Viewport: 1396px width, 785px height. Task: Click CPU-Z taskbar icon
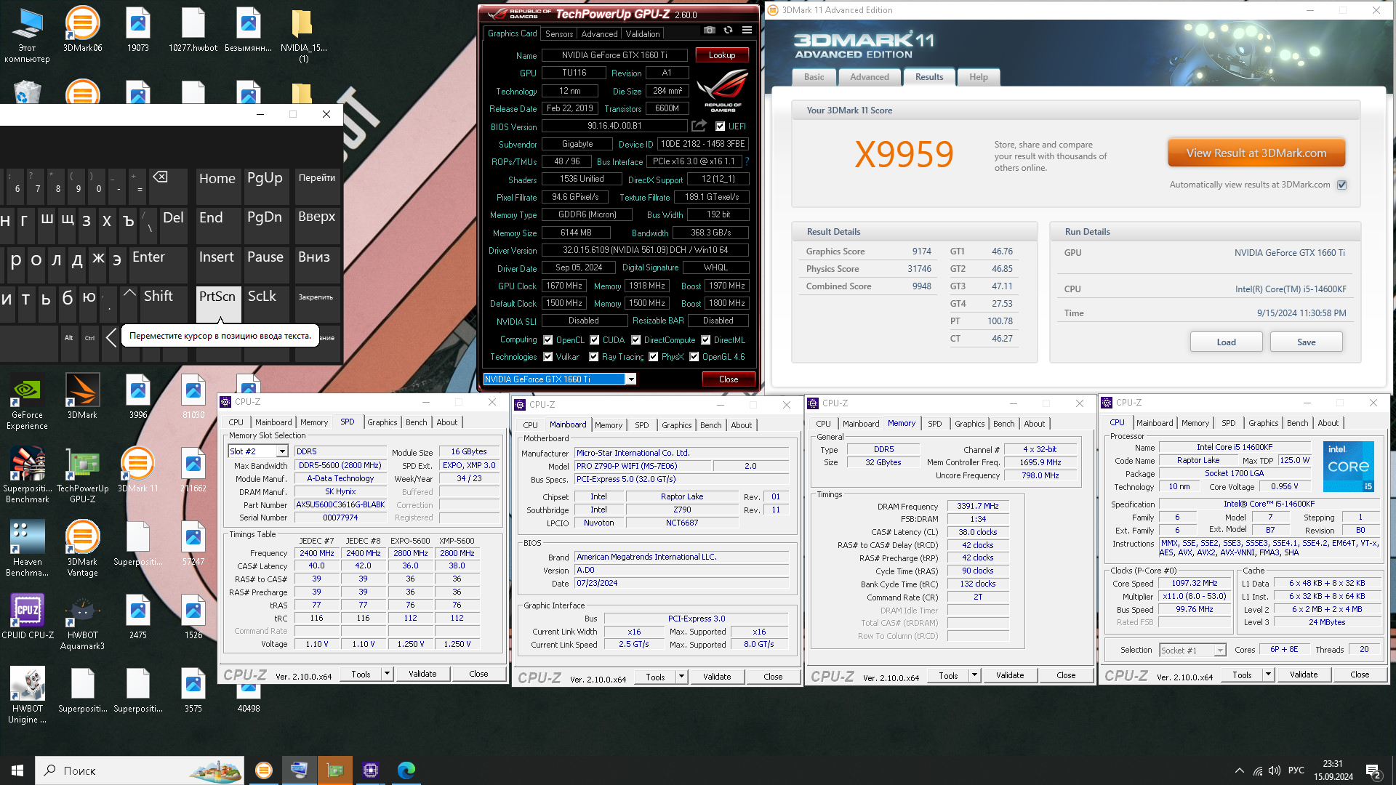coord(370,770)
